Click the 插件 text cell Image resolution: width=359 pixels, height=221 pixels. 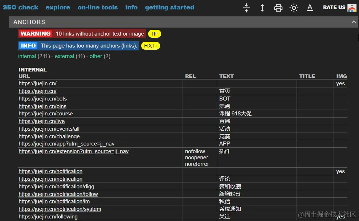click(225, 151)
